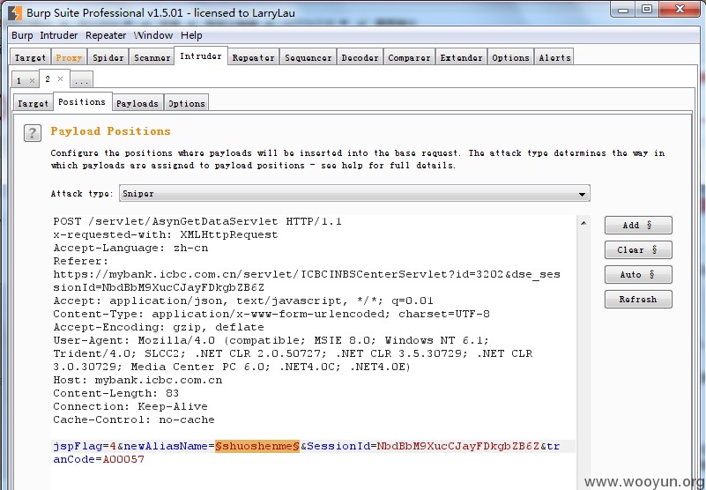Screen dimensions: 706x490
Task: Open the Window menu
Action: tap(153, 35)
